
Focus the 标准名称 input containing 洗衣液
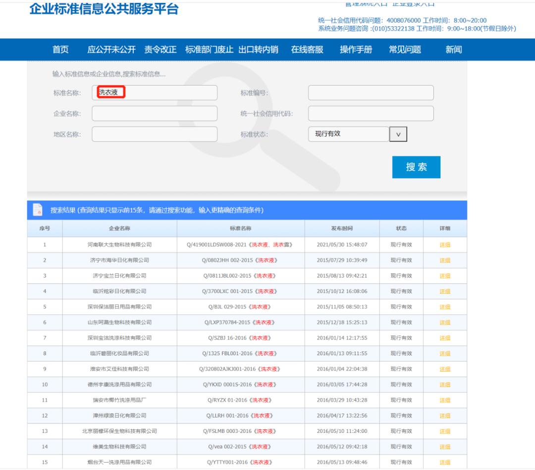pyautogui.click(x=155, y=93)
